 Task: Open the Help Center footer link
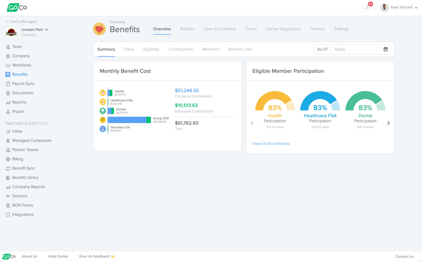58,256
